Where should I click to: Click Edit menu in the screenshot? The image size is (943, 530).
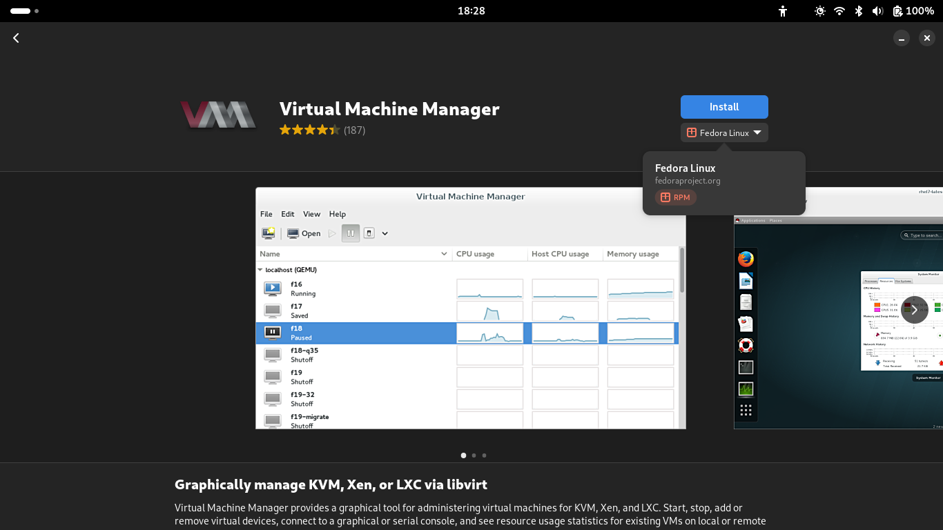tap(288, 214)
